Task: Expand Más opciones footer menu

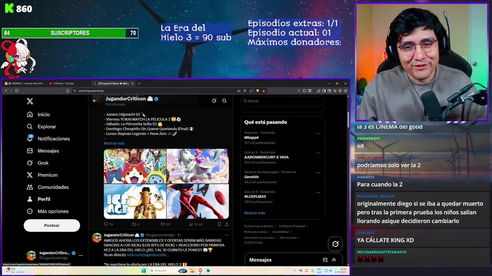Action: [x=289, y=238]
